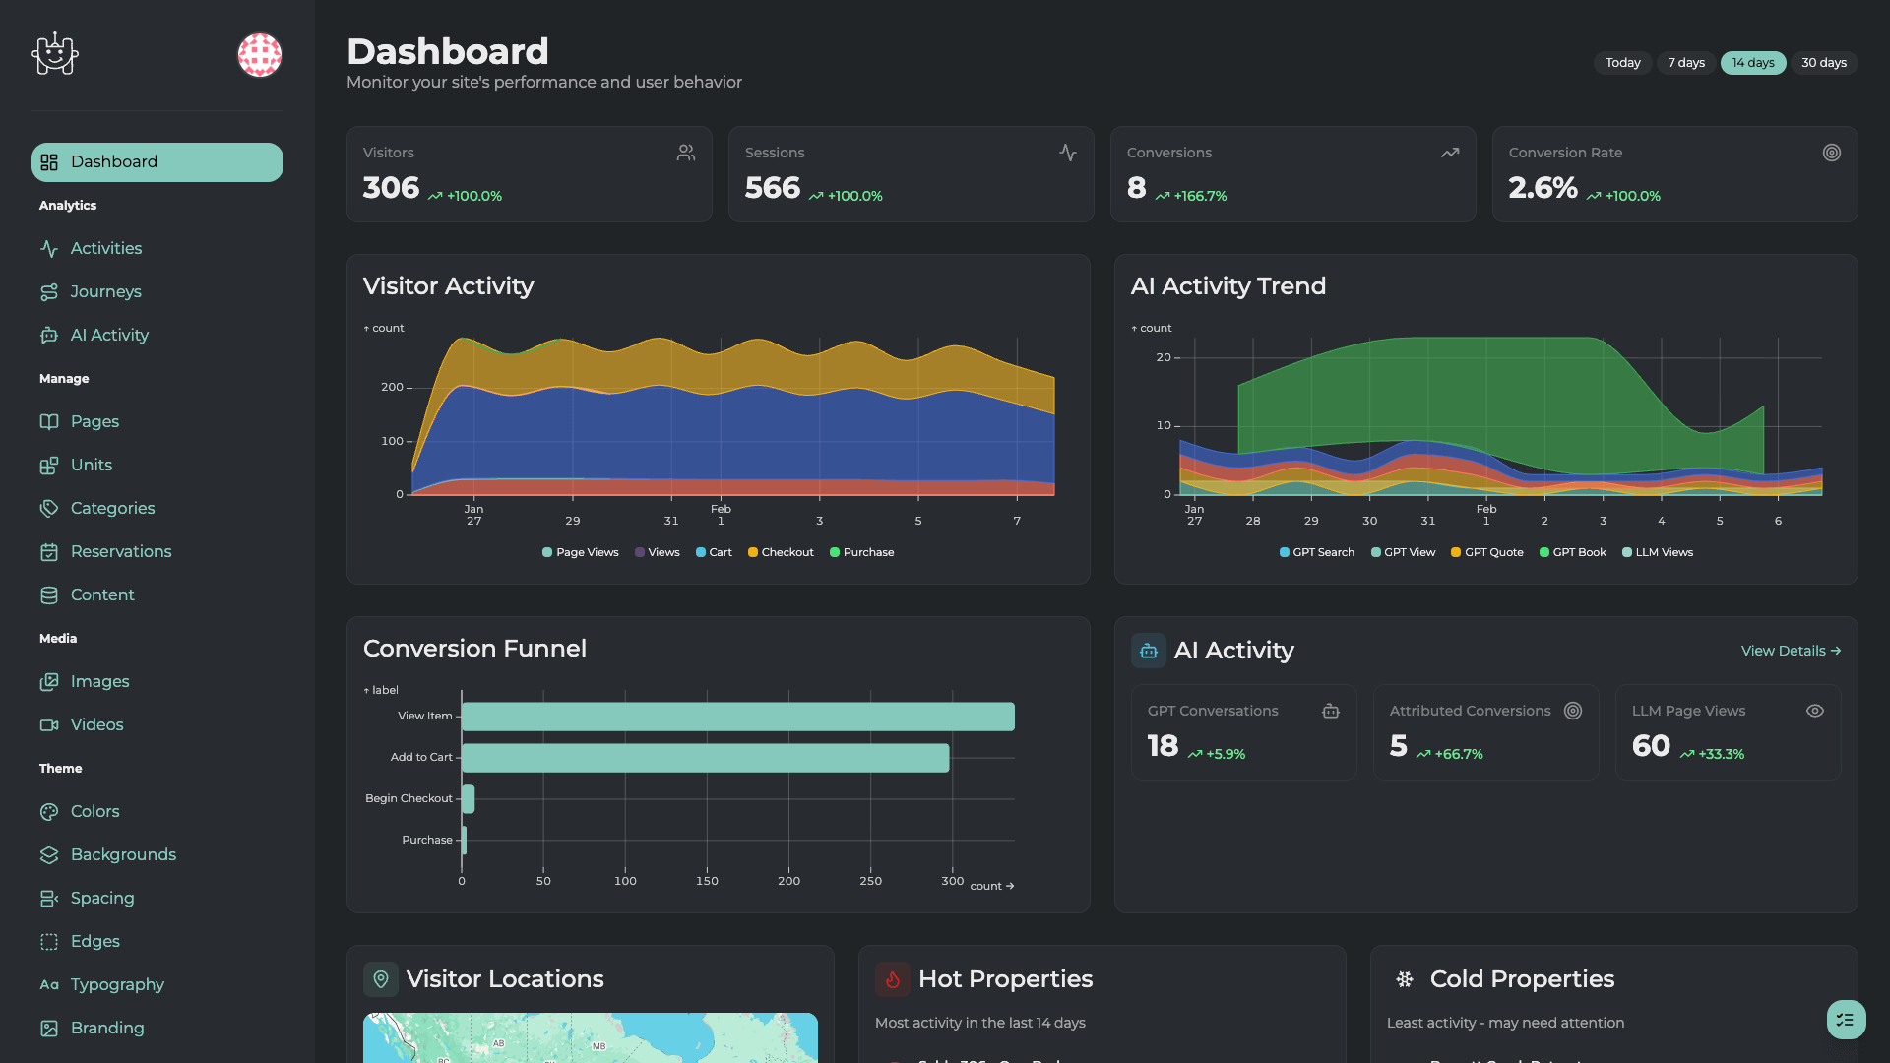This screenshot has width=1890, height=1063.
Task: Click the Pages book icon
Action: [50, 421]
